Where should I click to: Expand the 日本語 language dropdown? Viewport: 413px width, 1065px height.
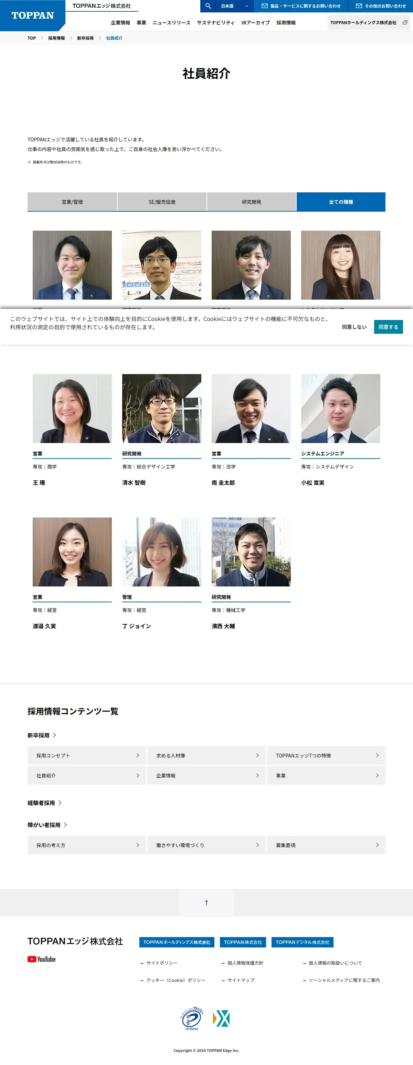click(234, 6)
